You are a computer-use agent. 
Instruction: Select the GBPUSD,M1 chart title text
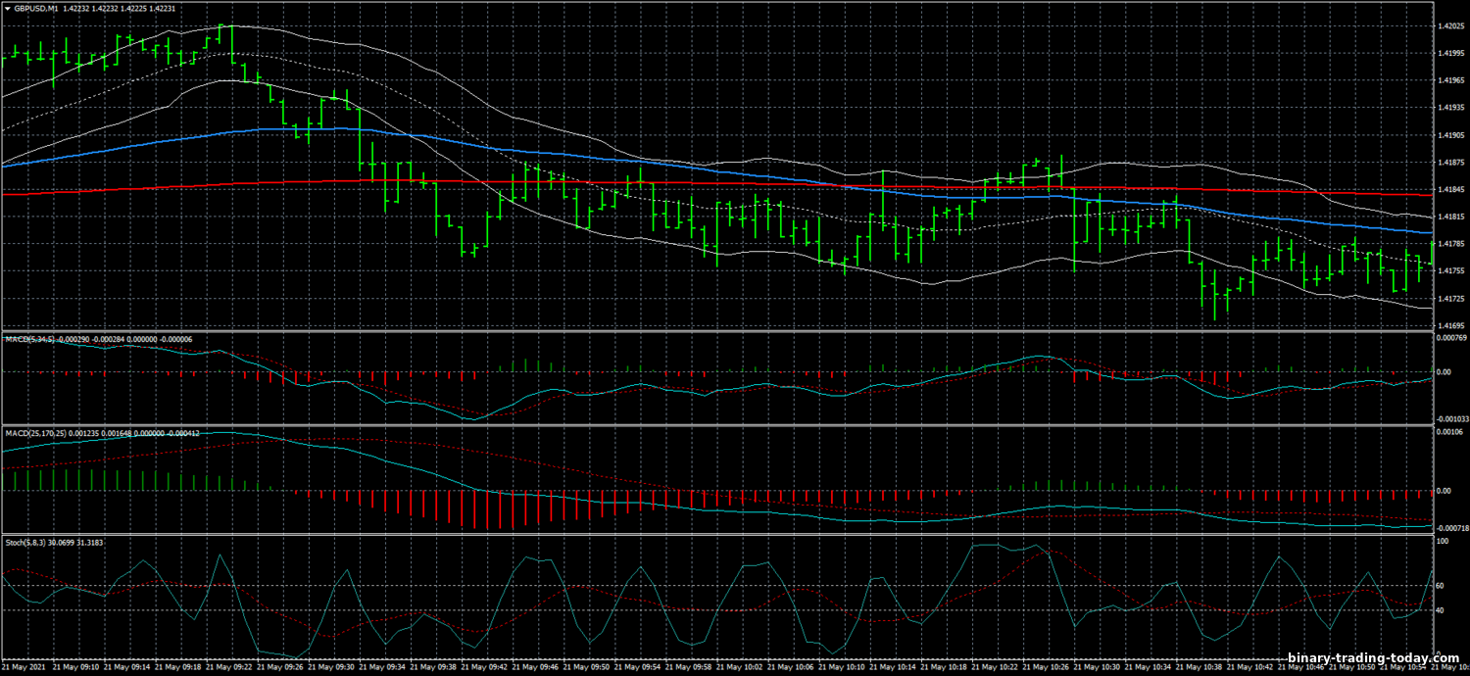[x=35, y=8]
